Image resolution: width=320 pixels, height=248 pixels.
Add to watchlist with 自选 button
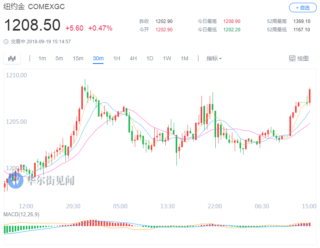click(303, 8)
